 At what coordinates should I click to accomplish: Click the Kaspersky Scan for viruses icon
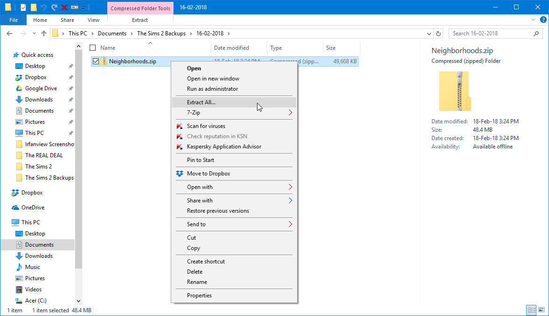pyautogui.click(x=180, y=126)
